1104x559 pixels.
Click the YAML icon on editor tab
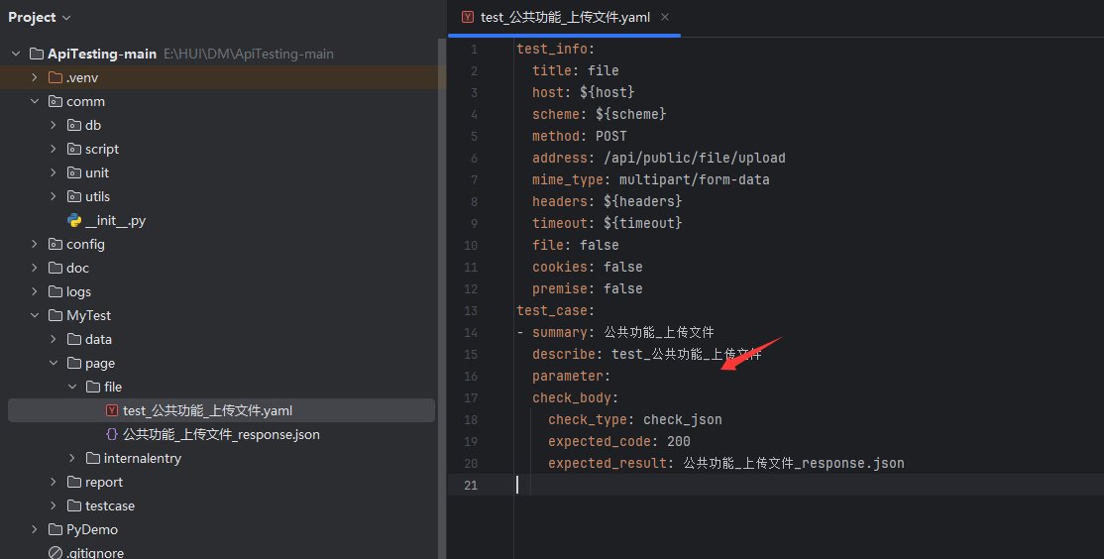tap(468, 17)
